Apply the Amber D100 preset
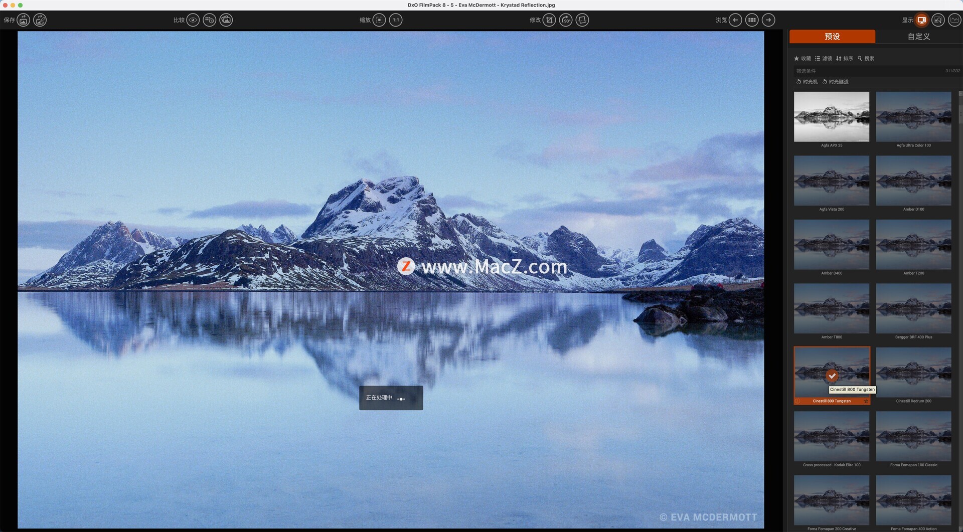The image size is (963, 532). pyautogui.click(x=913, y=181)
